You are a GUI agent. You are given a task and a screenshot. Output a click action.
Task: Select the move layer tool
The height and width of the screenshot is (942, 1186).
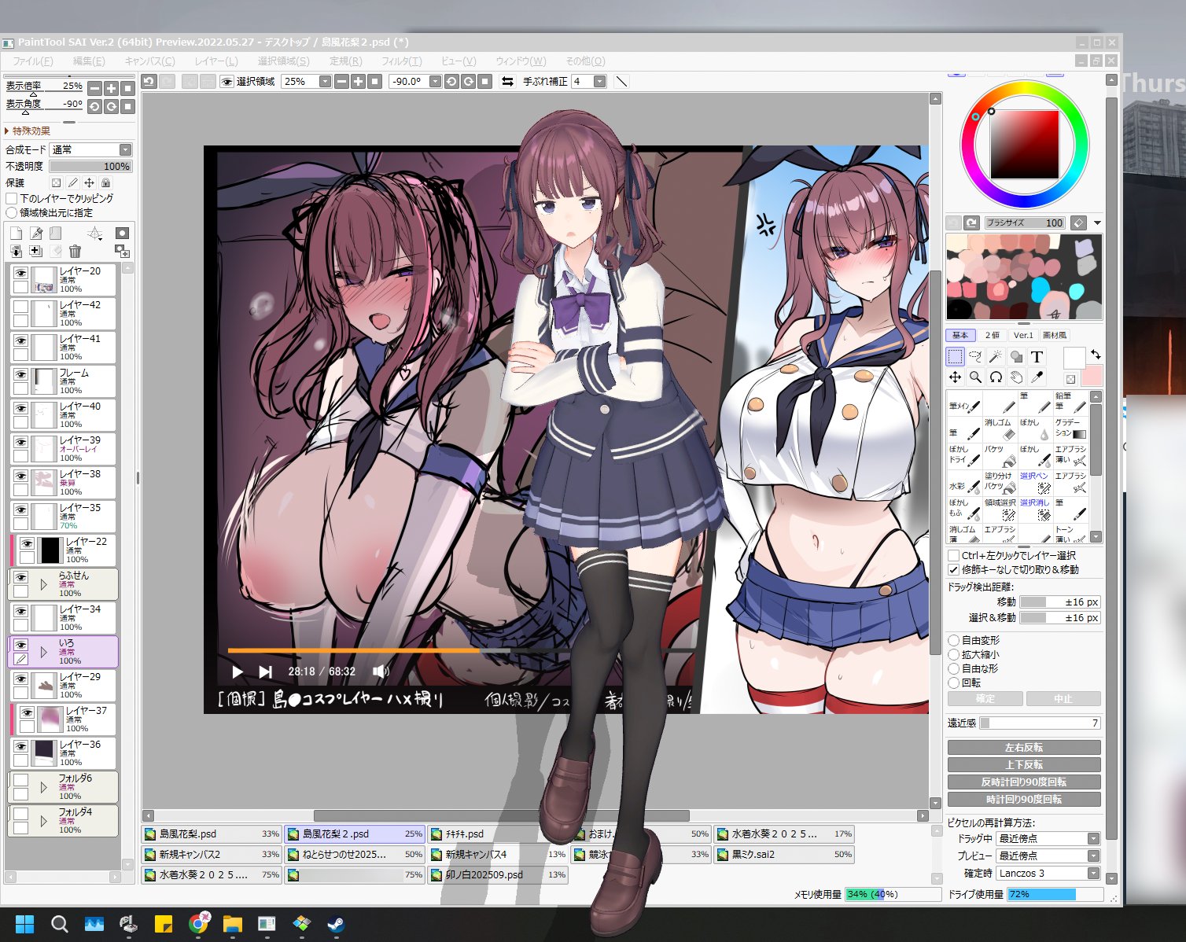(x=955, y=377)
